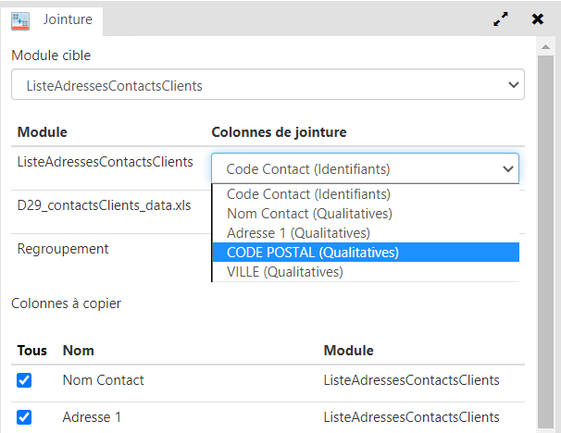The image size is (561, 433).
Task: Click the Tous column header
Action: [x=31, y=351]
